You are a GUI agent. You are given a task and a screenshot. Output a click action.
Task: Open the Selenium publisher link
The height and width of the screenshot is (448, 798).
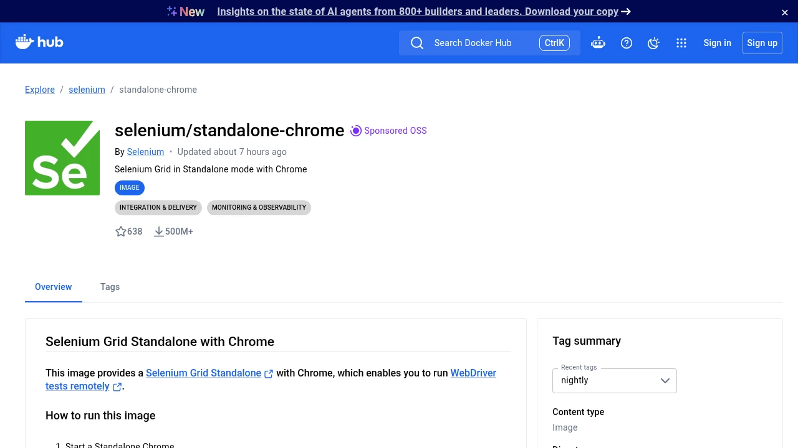[145, 152]
